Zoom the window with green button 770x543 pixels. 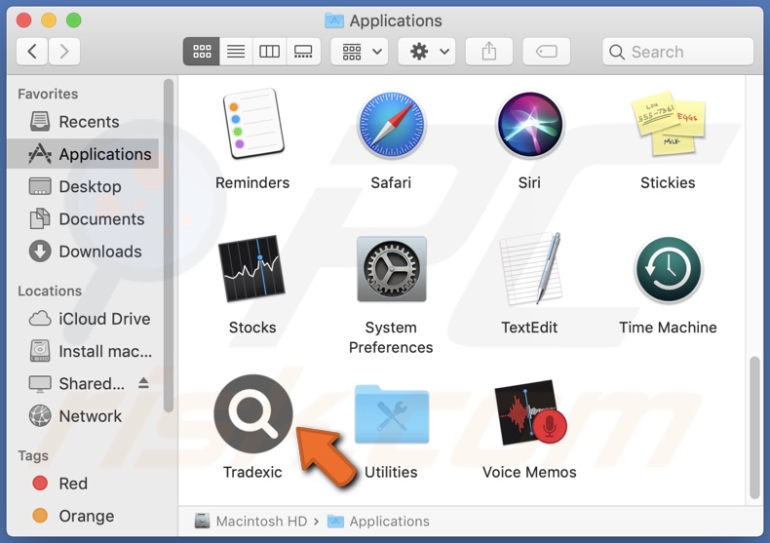74,20
